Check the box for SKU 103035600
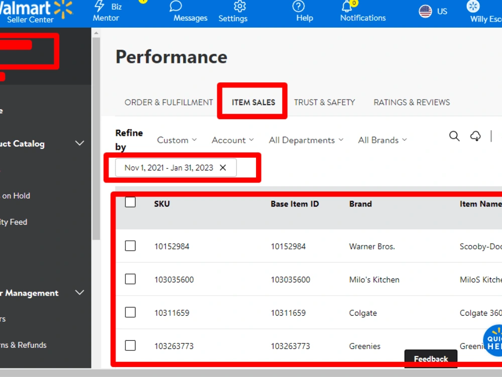Screen dimensions: 502x377 [x=131, y=279]
